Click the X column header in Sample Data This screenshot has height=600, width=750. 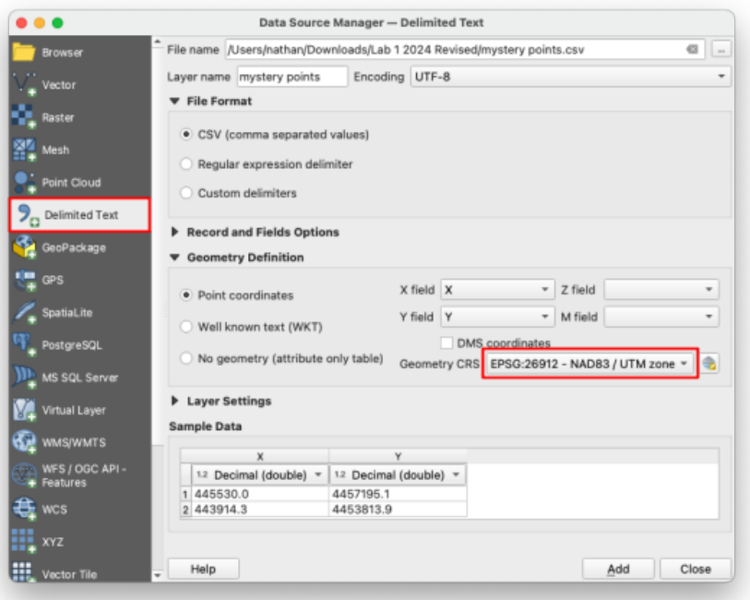(260, 456)
